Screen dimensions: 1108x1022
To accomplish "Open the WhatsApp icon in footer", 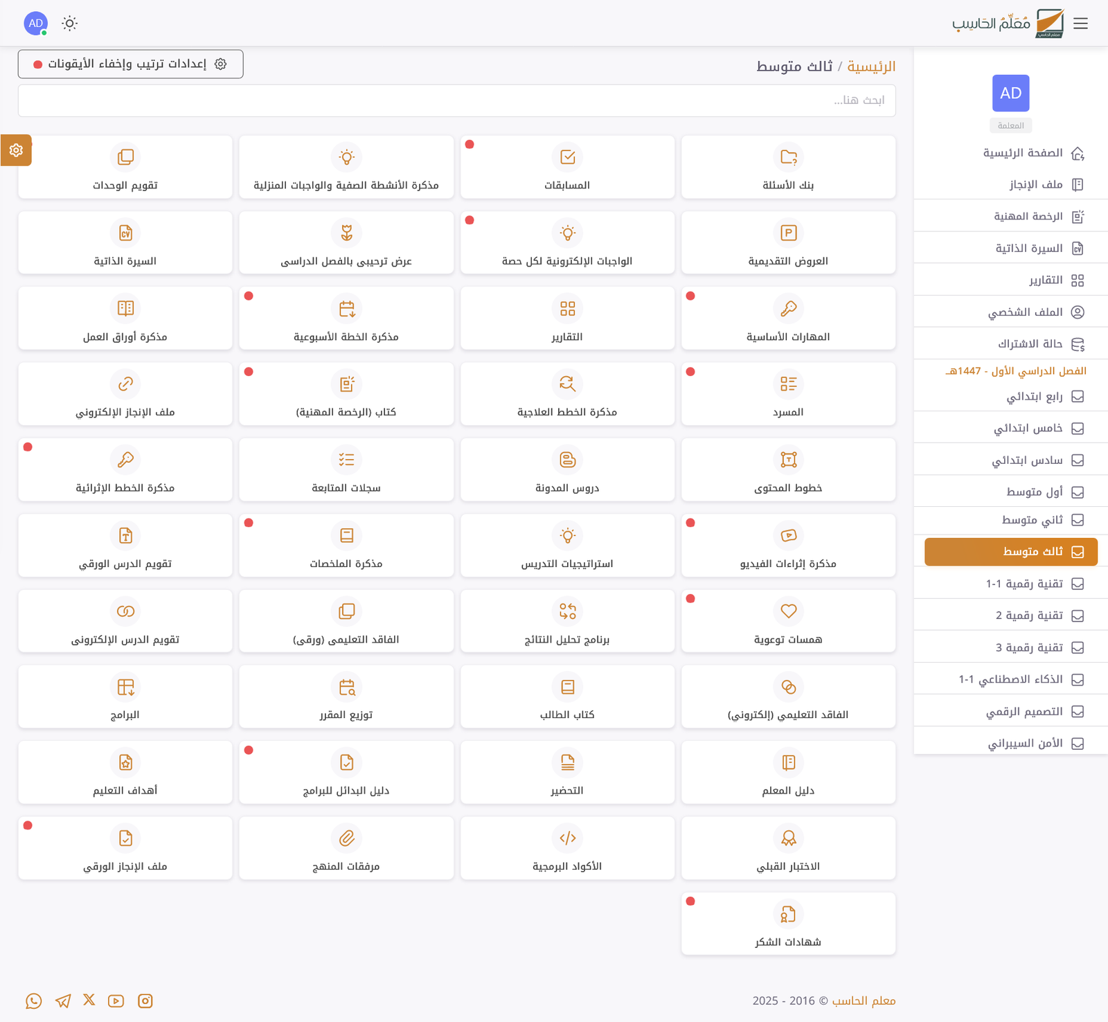I will click(x=33, y=1001).
